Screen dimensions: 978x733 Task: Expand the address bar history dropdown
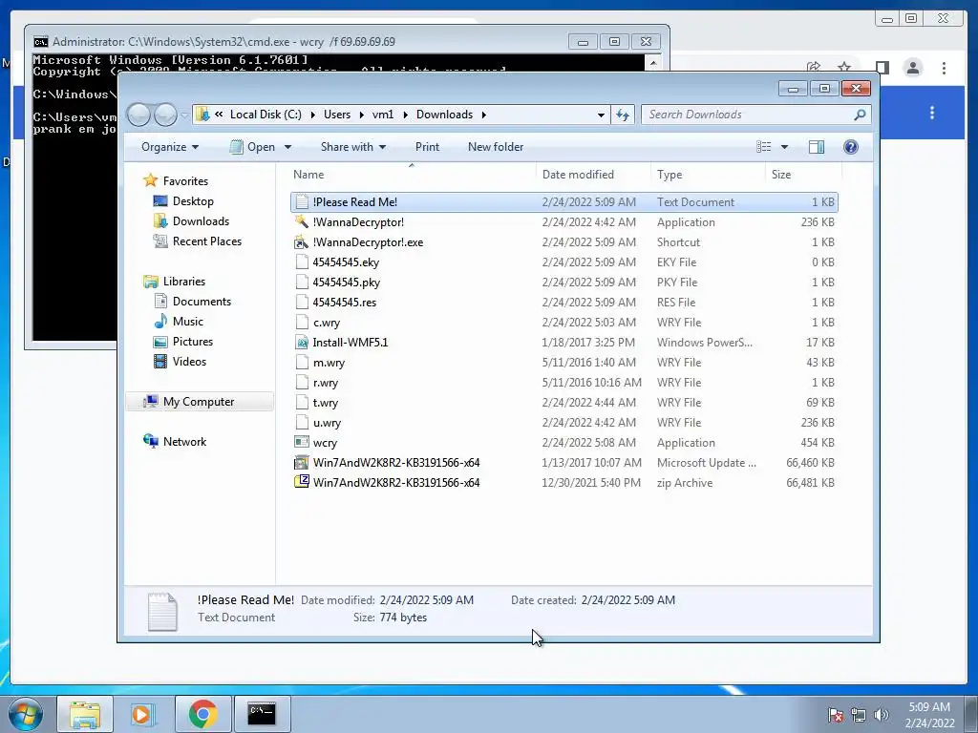coord(601,115)
